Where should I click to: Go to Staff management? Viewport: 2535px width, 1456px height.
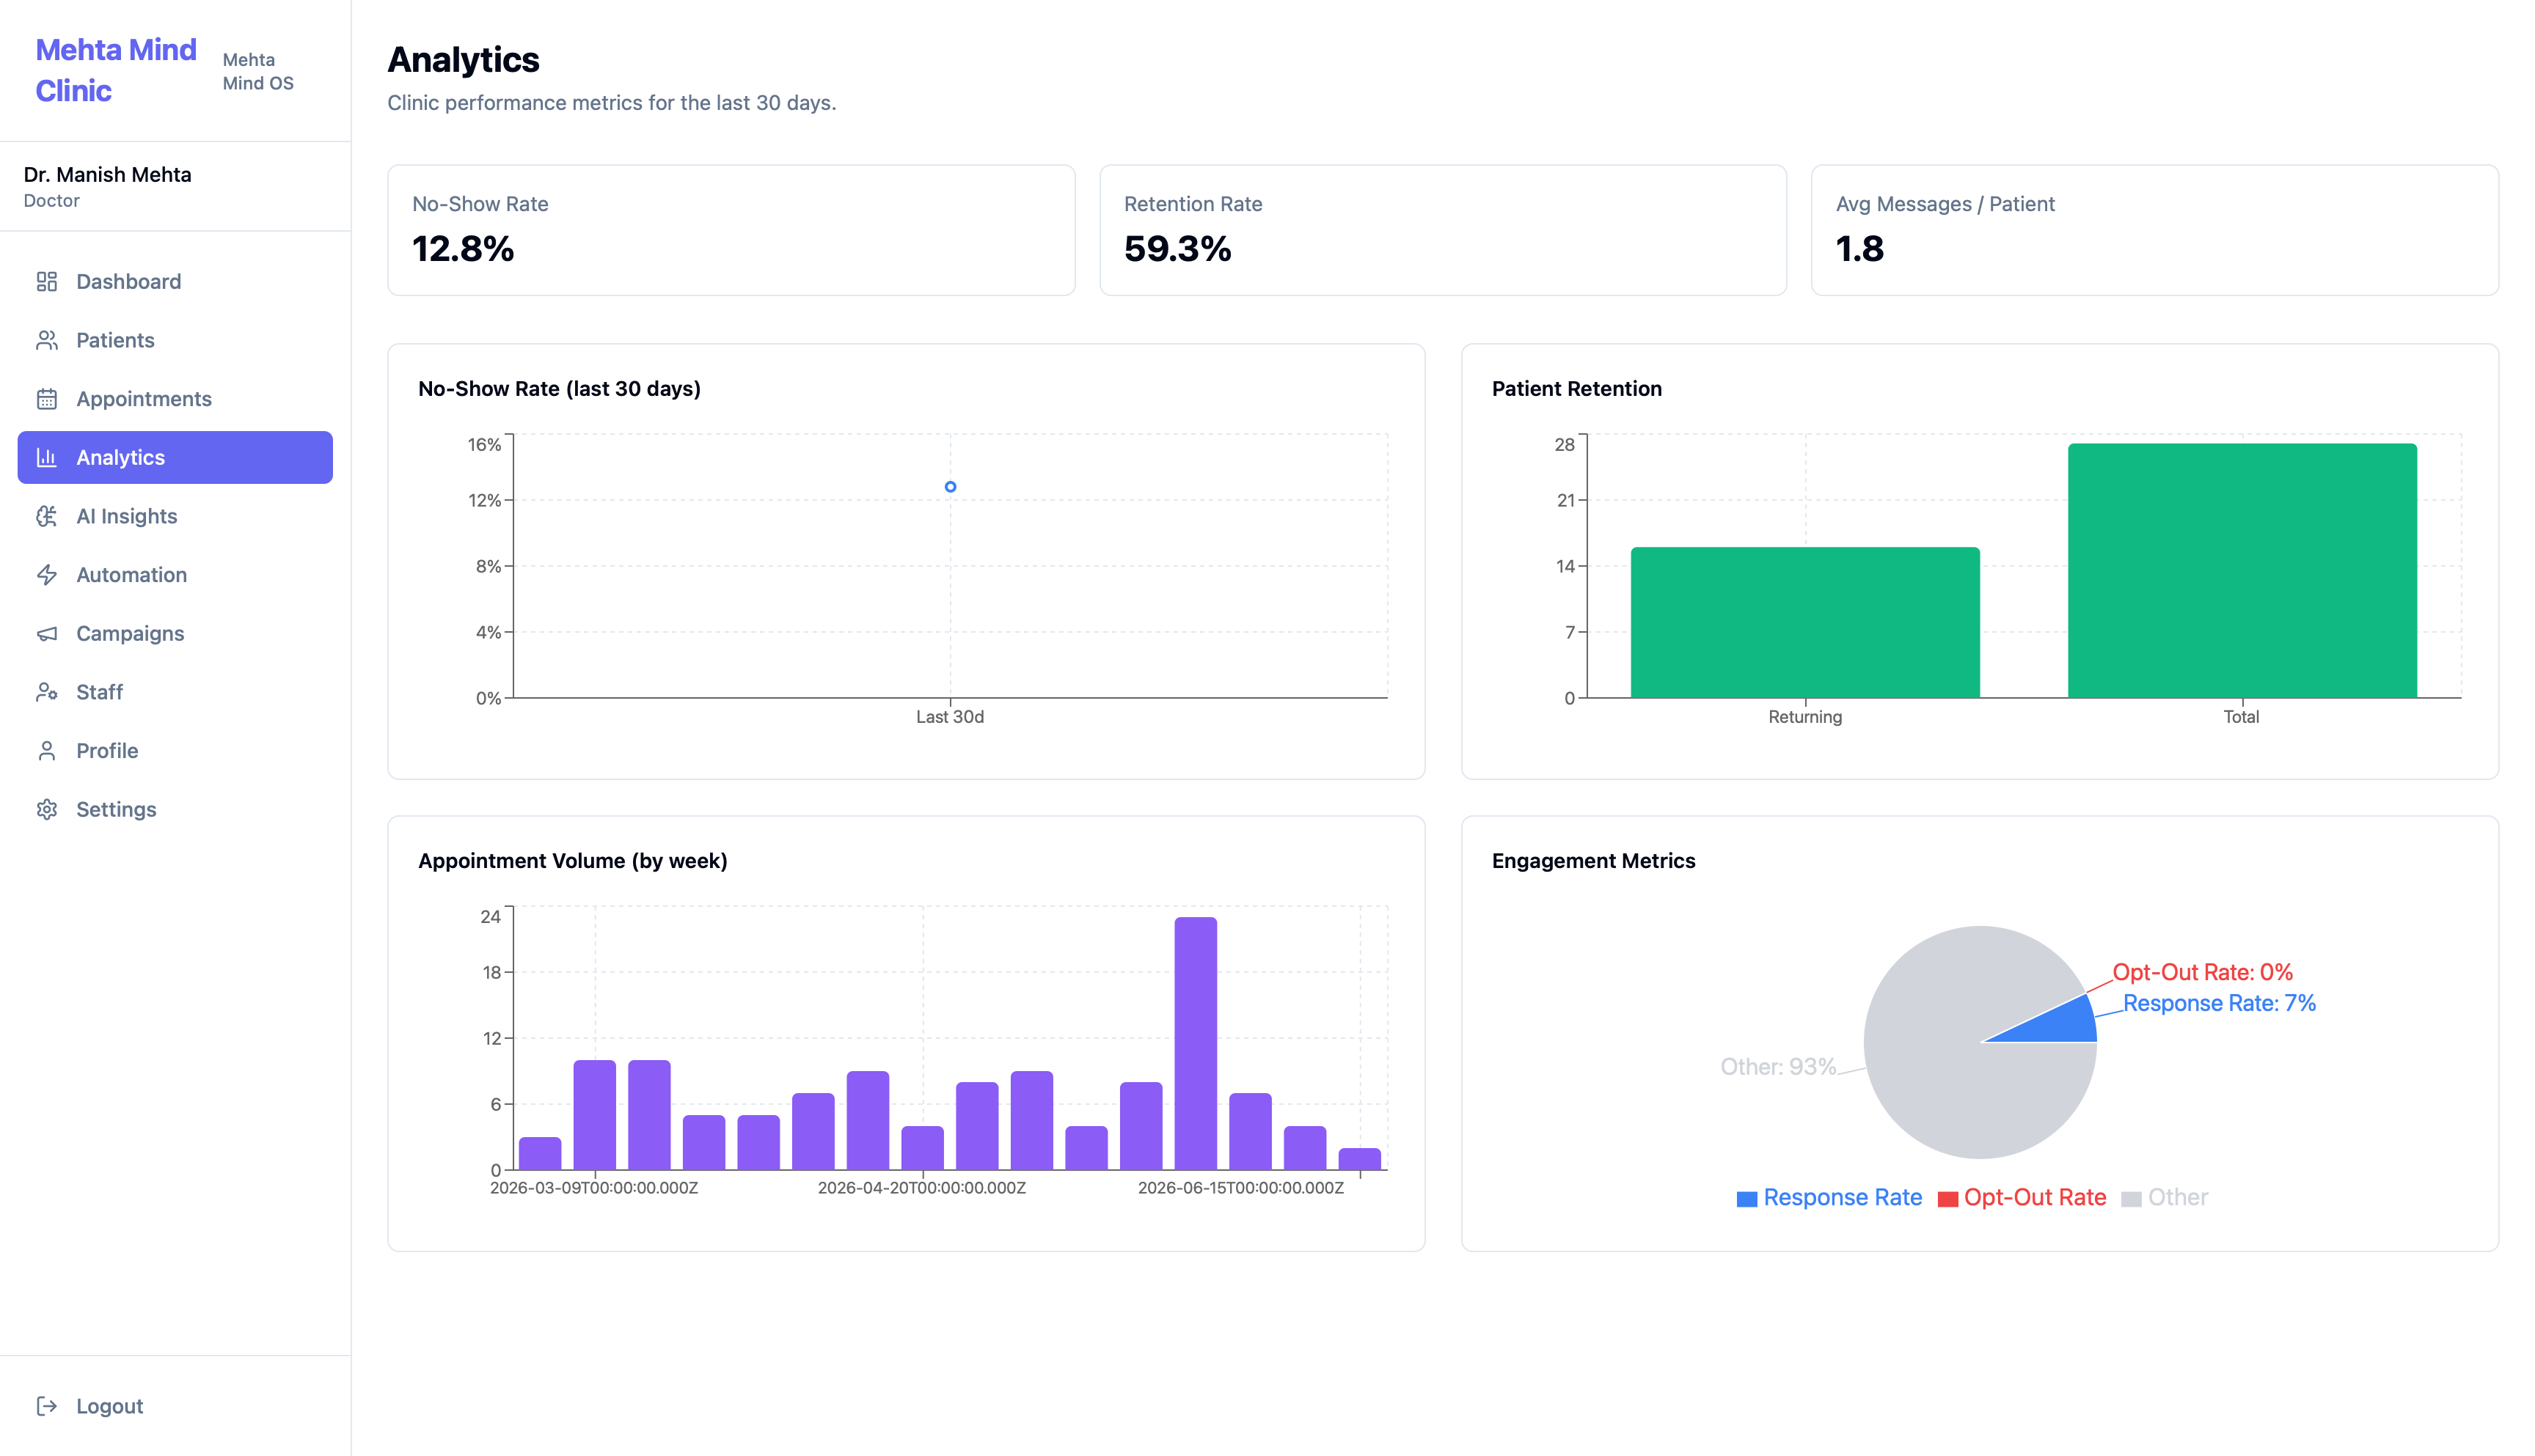tap(175, 692)
